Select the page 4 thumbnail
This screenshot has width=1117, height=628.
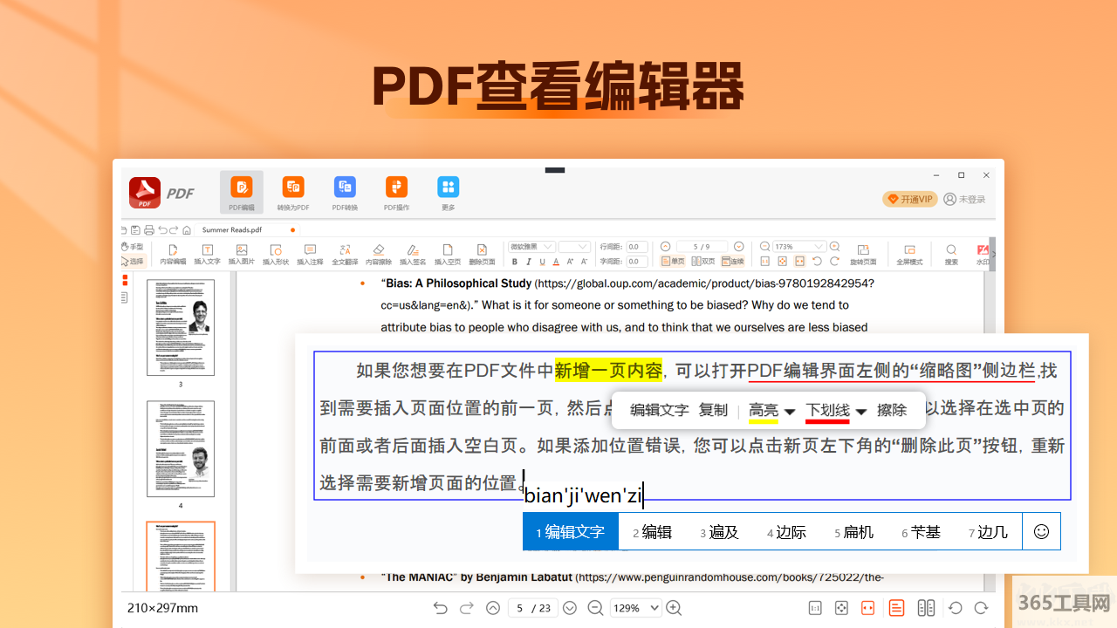point(181,449)
